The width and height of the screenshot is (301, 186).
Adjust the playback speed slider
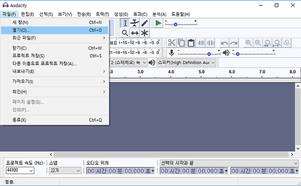[x=181, y=24]
